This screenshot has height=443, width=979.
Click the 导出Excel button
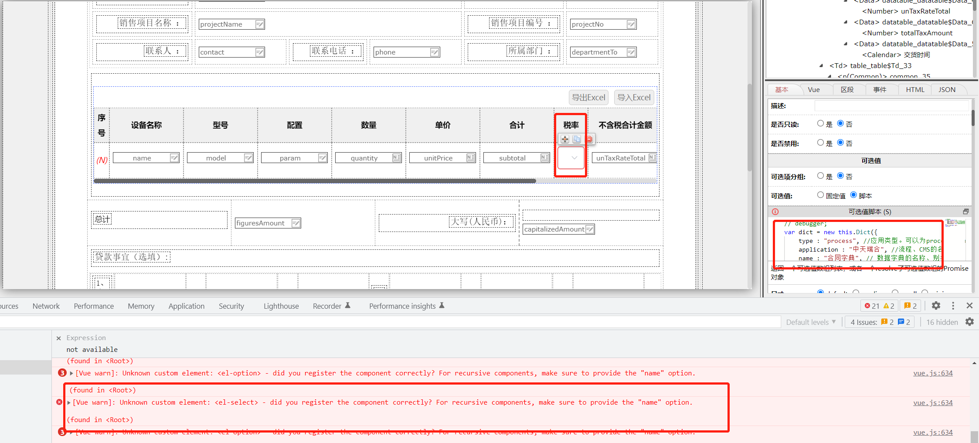point(588,98)
